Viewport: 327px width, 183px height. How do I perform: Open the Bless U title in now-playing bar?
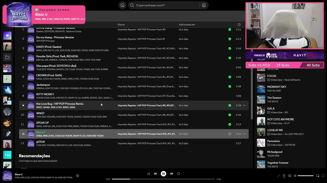click(19, 174)
